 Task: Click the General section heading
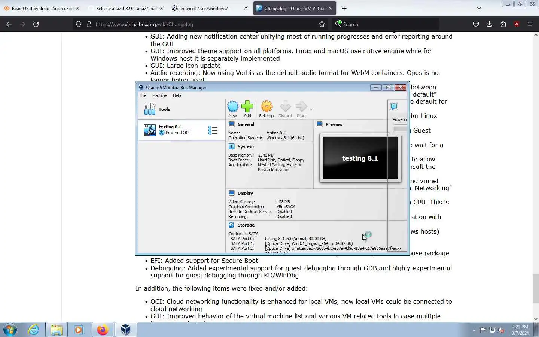pos(246,124)
